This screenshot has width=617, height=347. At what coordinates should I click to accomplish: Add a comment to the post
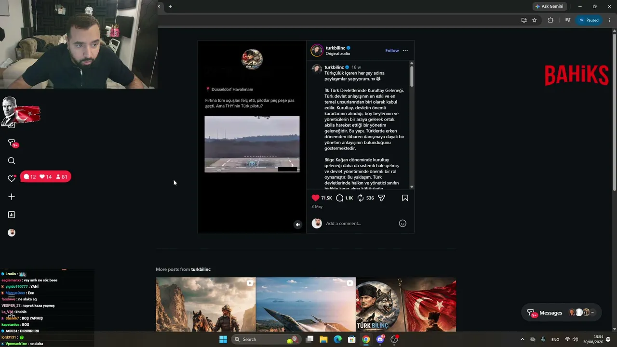pyautogui.click(x=361, y=223)
